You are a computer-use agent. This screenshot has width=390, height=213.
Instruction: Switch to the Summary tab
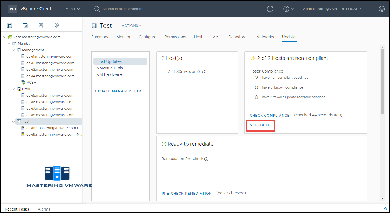100,37
